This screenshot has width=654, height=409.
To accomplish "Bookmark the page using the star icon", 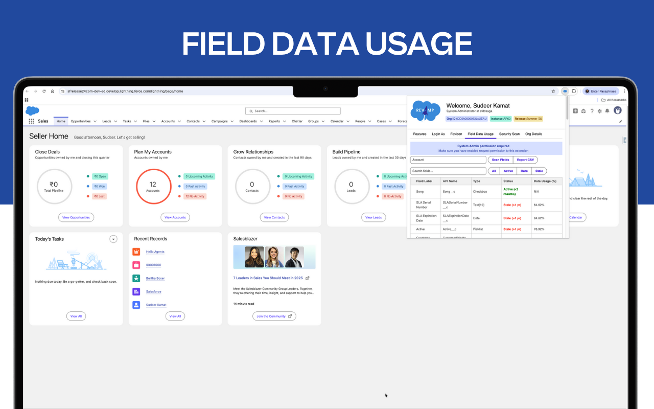I will click(x=553, y=90).
